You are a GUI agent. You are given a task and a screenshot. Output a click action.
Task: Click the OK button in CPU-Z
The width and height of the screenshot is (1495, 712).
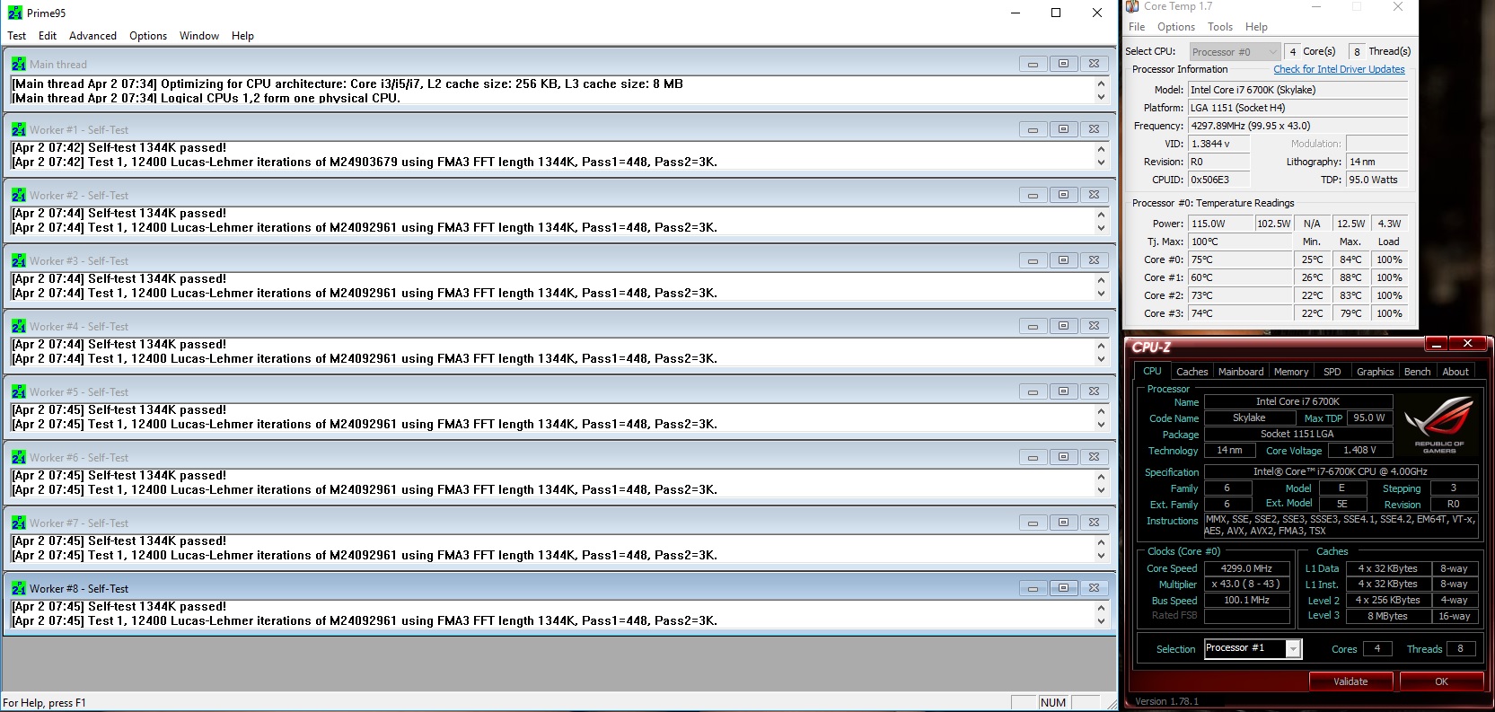tap(1441, 681)
